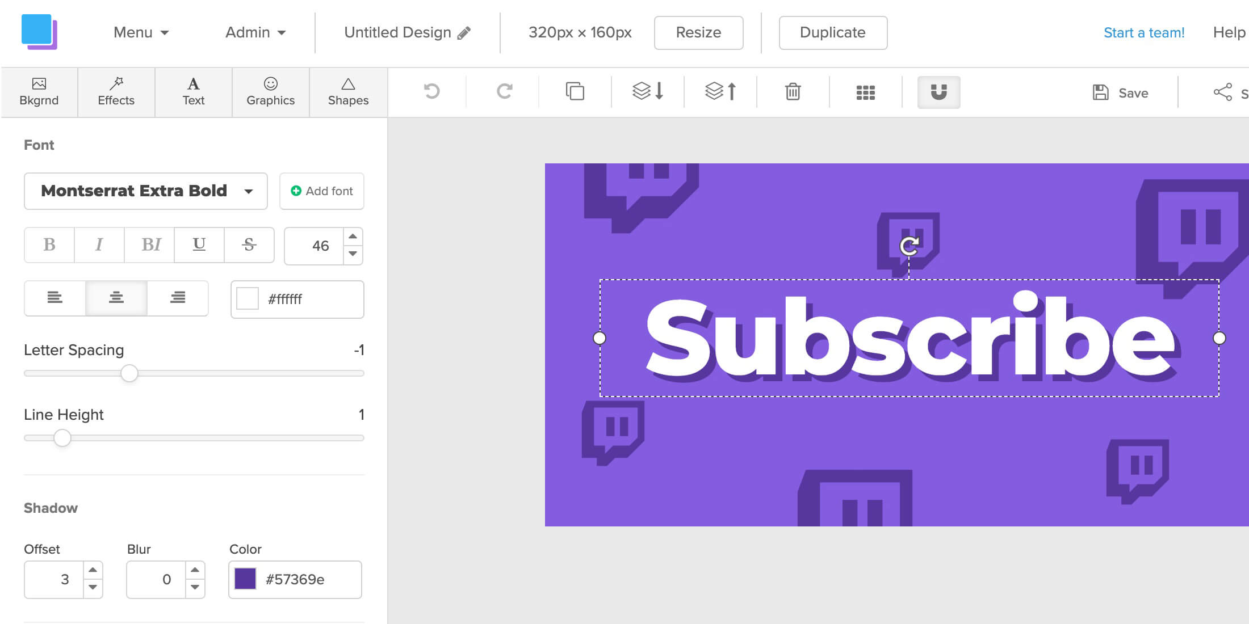The image size is (1249, 624).
Task: Align text to the left
Action: 55,298
